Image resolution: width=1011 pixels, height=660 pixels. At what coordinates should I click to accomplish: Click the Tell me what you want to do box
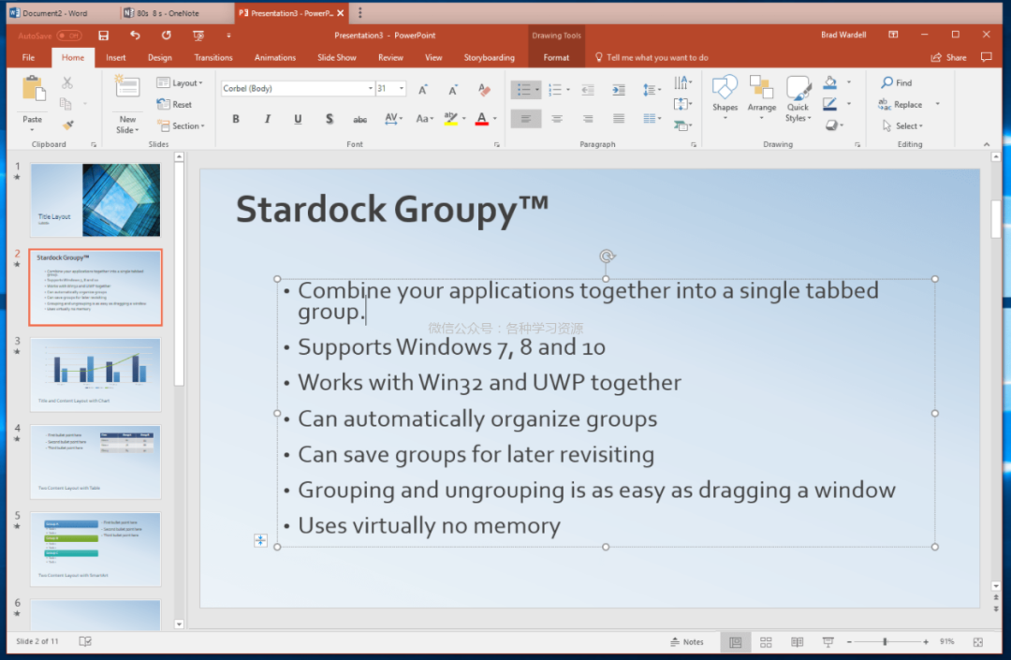pos(652,58)
